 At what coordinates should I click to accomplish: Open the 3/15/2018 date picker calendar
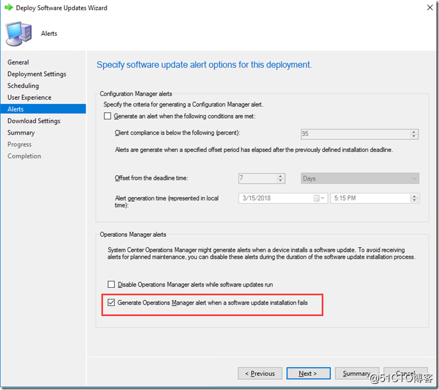[319, 199]
